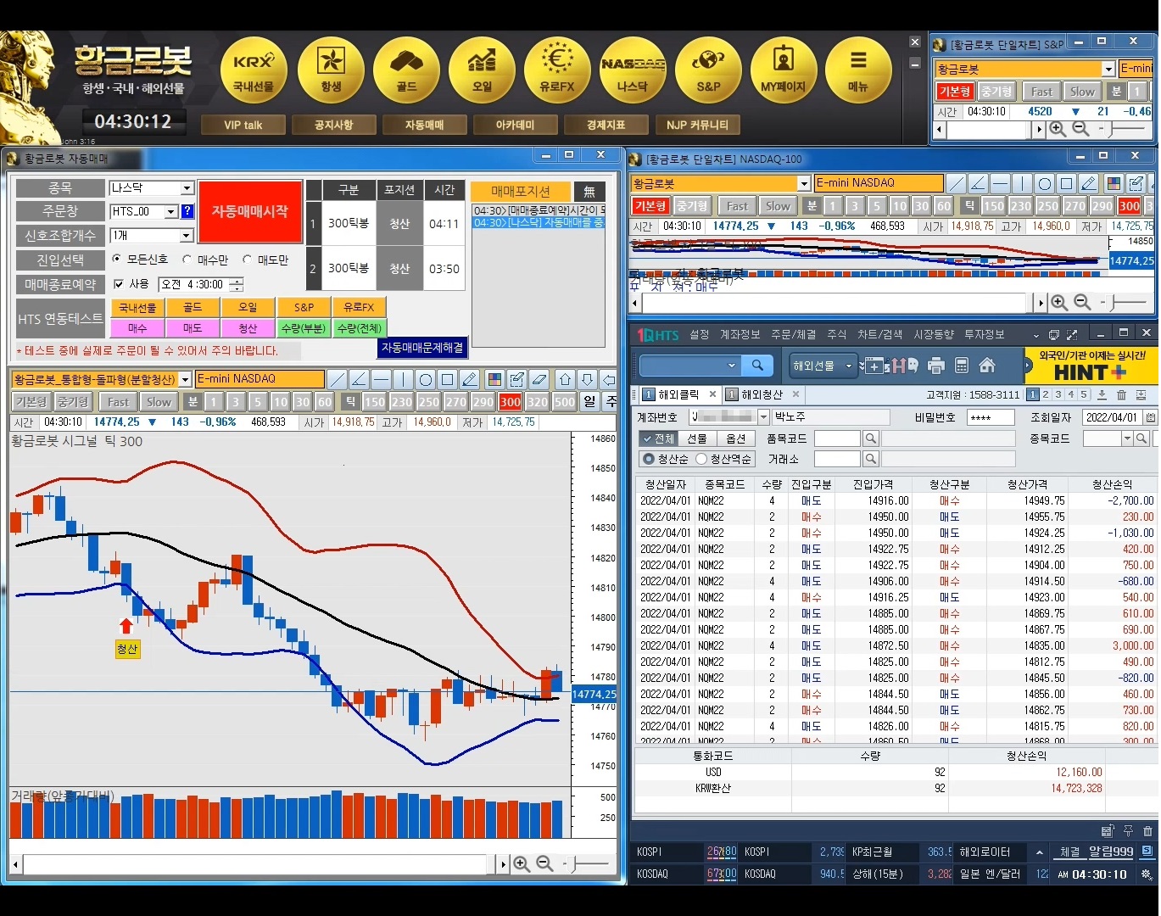This screenshot has width=1161, height=916.
Task: Click search magnifier in 1QHTS toolbar
Action: [757, 366]
